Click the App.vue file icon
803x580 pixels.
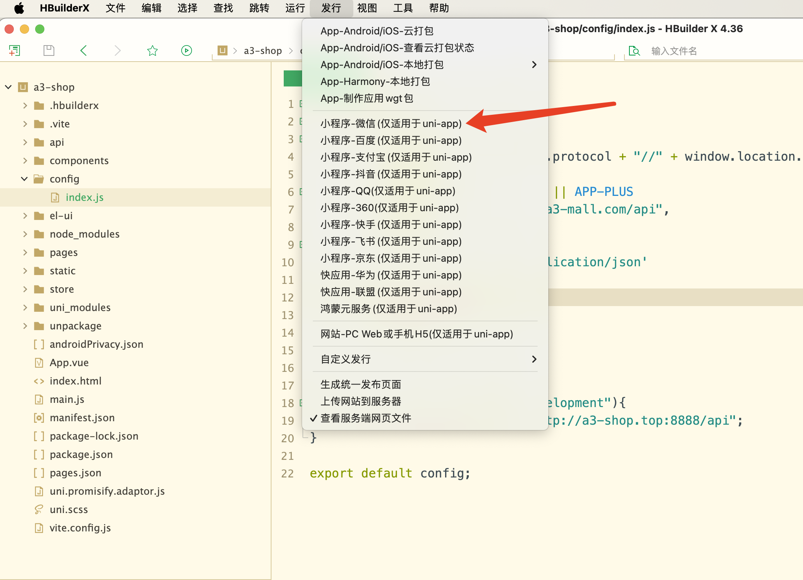(x=39, y=363)
